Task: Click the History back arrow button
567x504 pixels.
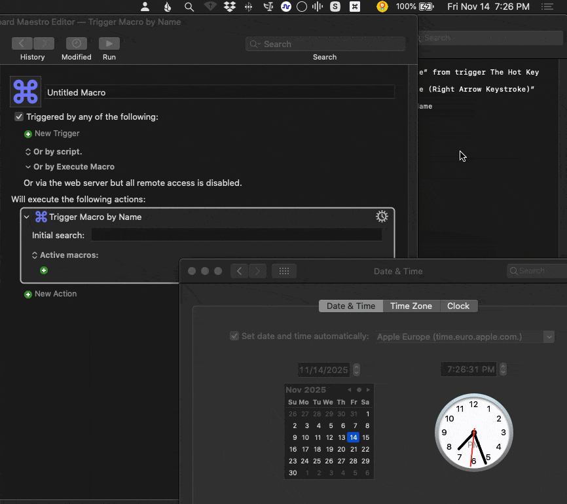Action: (22, 44)
